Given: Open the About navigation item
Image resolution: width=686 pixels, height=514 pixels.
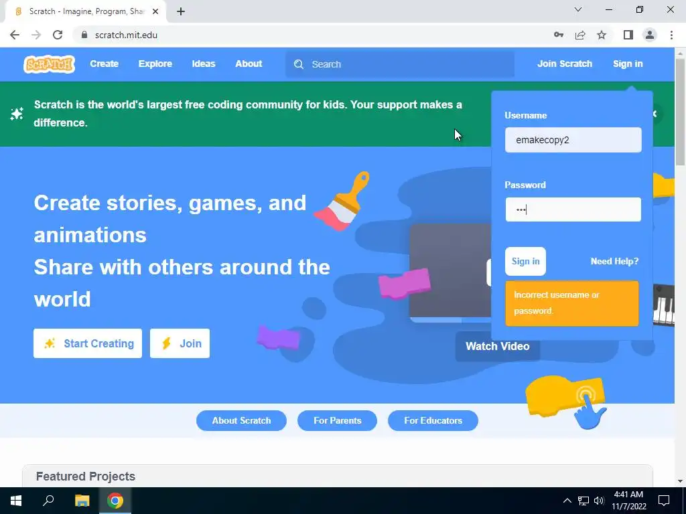Looking at the screenshot, I should click(249, 64).
